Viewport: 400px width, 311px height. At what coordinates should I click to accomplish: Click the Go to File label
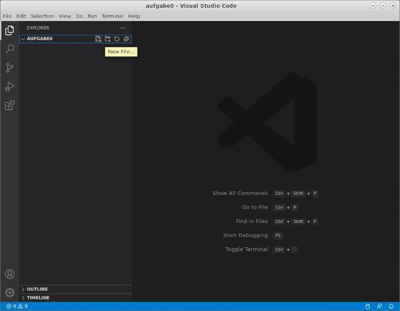[255, 207]
